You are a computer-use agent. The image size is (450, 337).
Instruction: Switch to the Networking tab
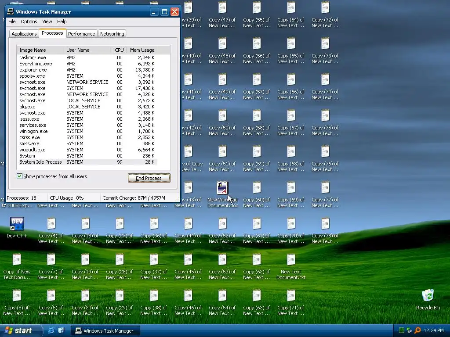tap(112, 34)
